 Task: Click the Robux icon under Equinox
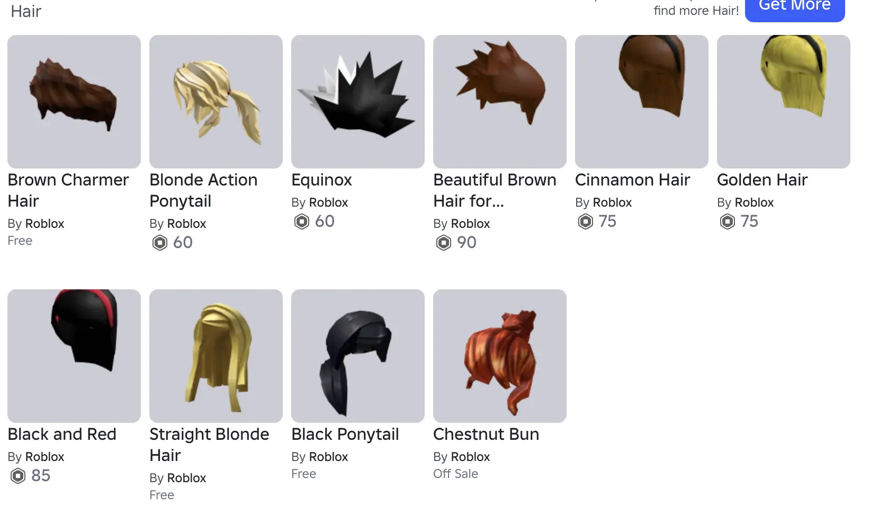click(302, 221)
